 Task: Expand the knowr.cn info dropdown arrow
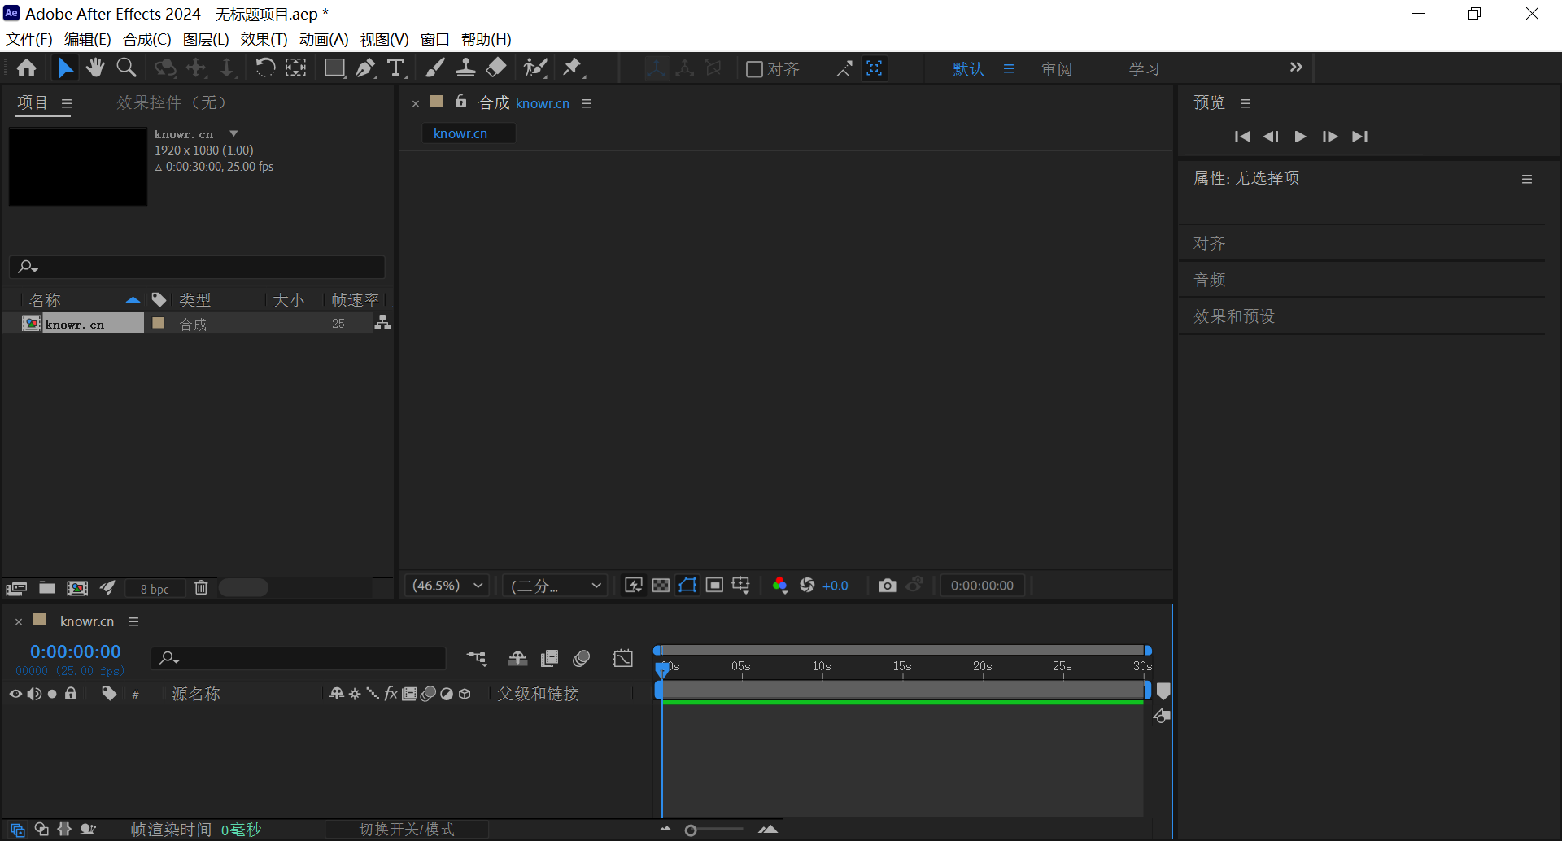233,133
